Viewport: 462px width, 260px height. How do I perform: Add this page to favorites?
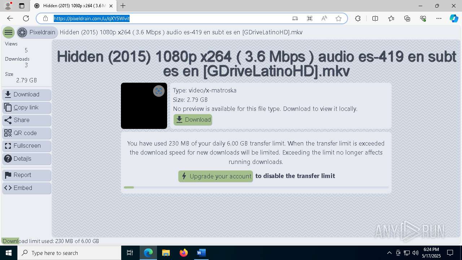coord(339,18)
